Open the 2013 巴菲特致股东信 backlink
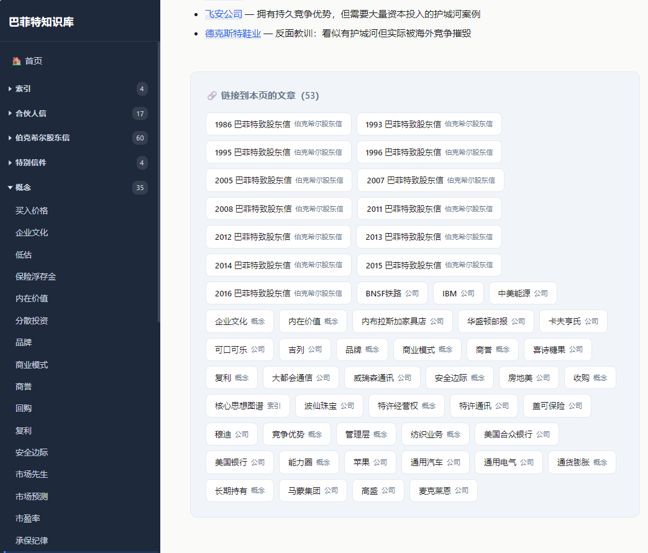The image size is (648, 553). tap(429, 237)
